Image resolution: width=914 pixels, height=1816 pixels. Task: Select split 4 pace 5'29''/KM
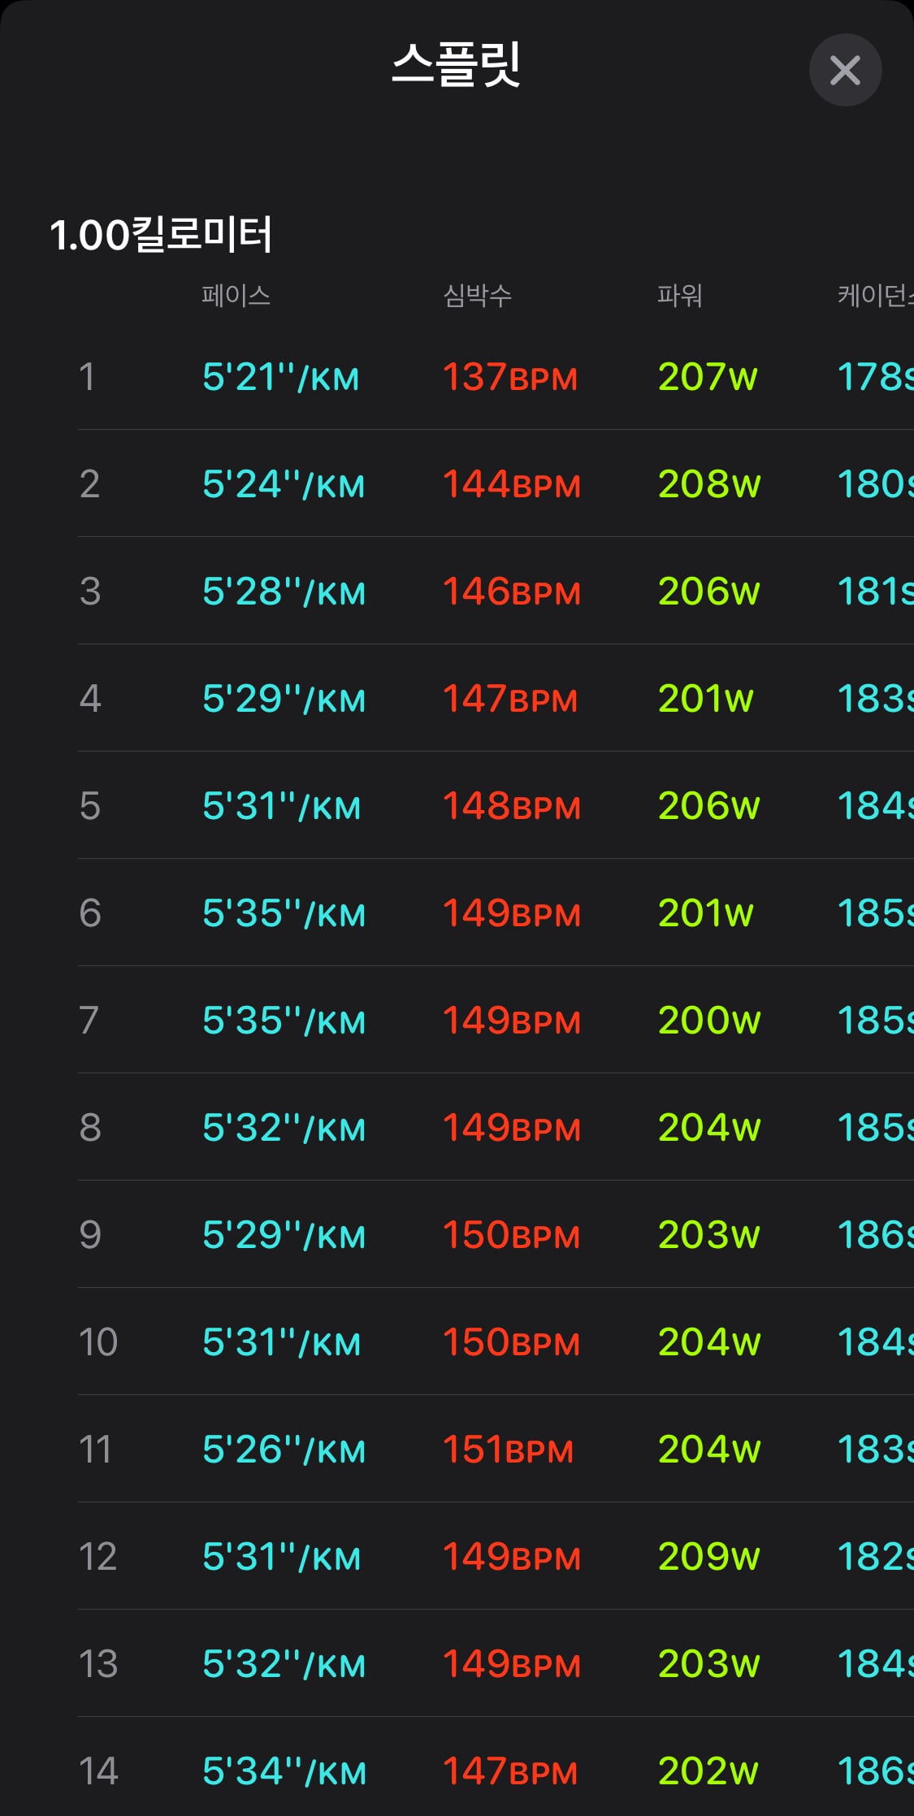tap(284, 699)
